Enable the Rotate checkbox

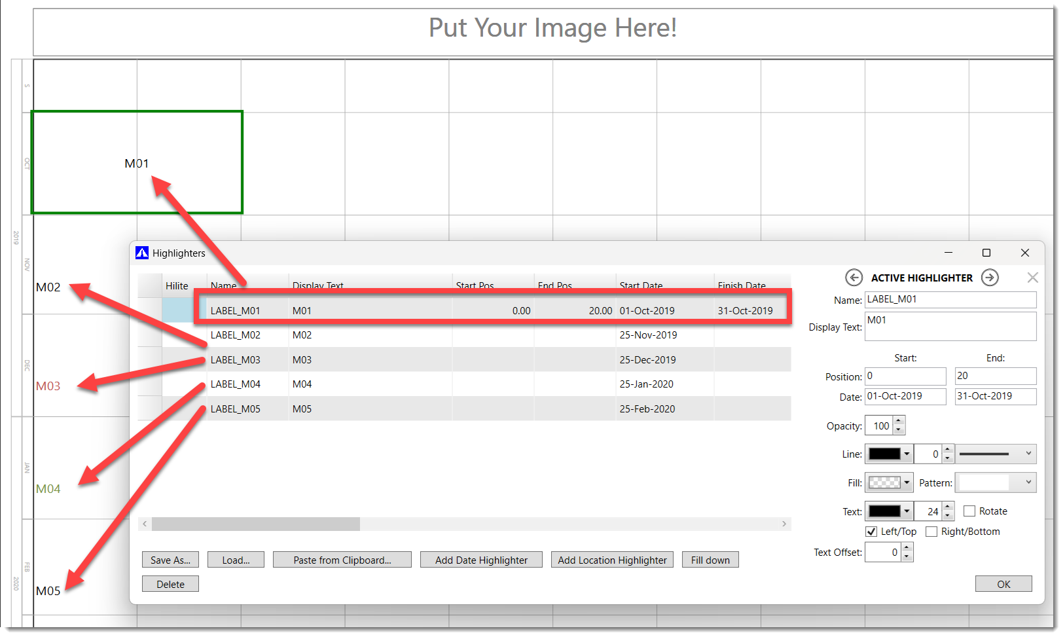969,511
